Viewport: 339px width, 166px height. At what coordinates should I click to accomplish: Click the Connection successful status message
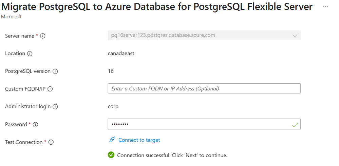[172, 155]
